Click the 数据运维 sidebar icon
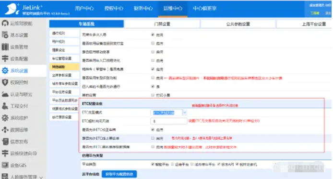Image resolution: width=333 pixels, height=179 pixels. 5,130
